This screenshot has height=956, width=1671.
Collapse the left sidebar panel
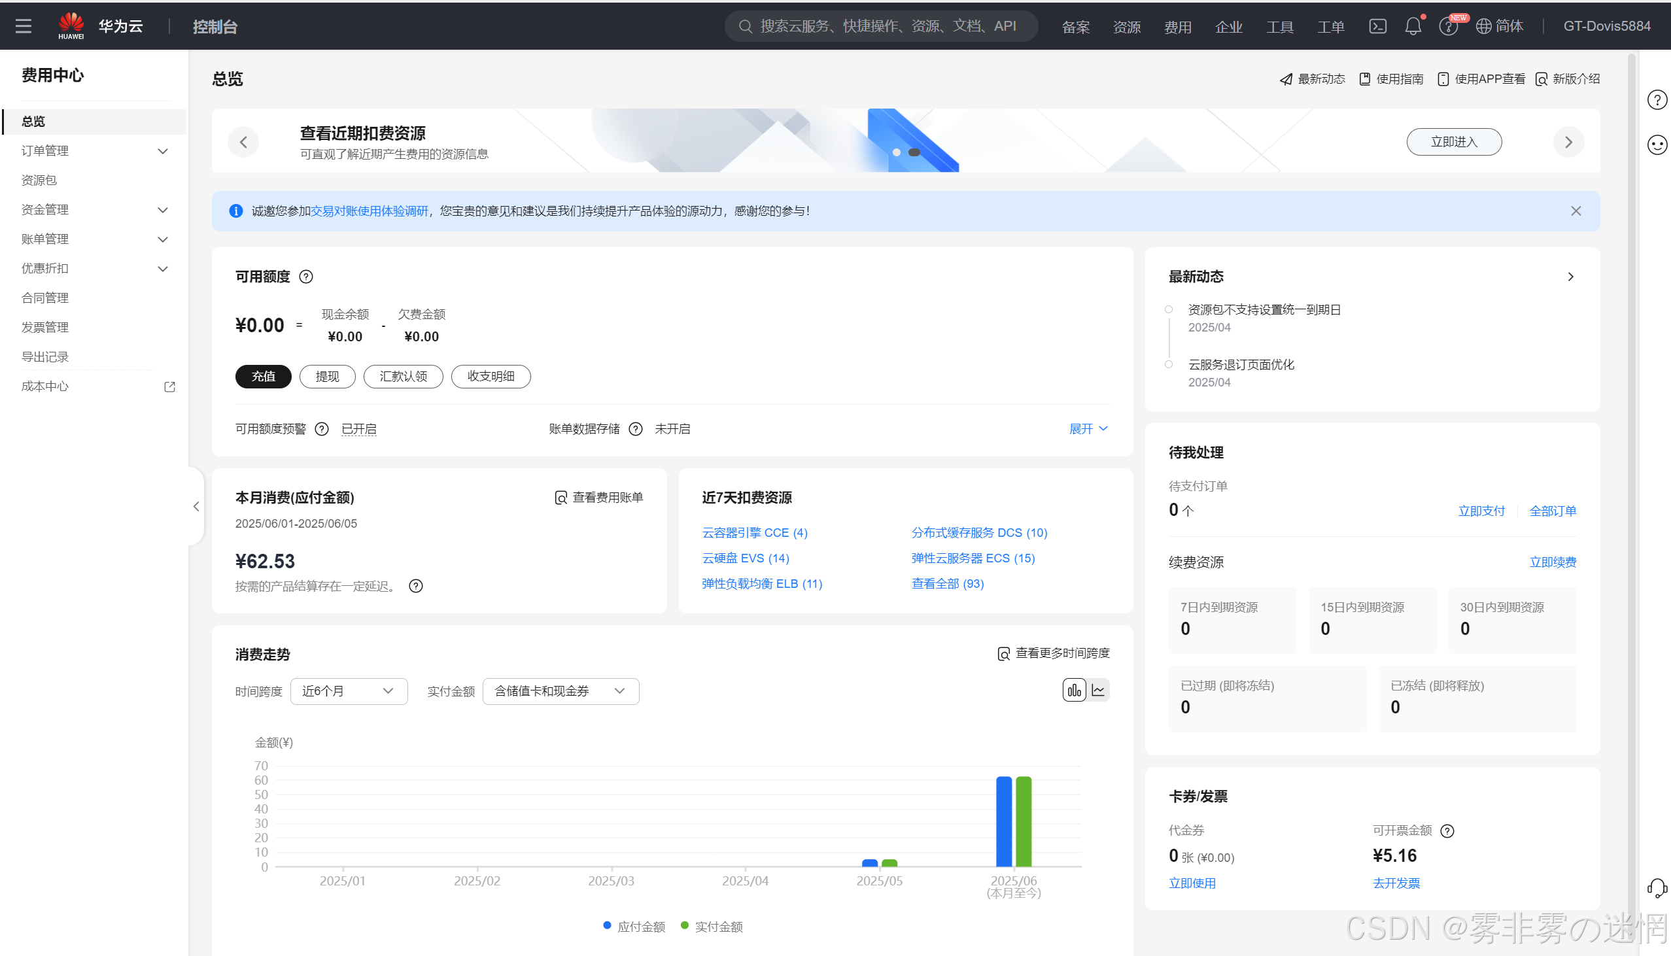click(x=196, y=506)
